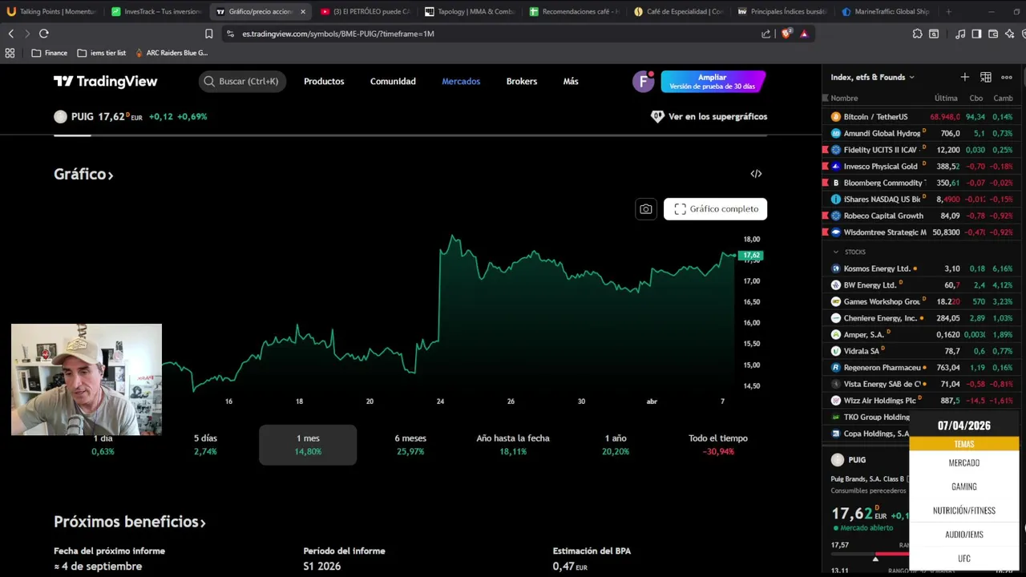Screen dimensions: 1026x577
Task: Open the Brokers menu
Action: [x=522, y=81]
